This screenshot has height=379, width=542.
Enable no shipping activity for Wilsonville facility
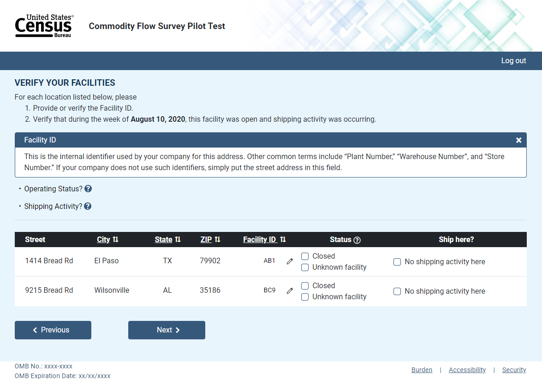coord(397,291)
